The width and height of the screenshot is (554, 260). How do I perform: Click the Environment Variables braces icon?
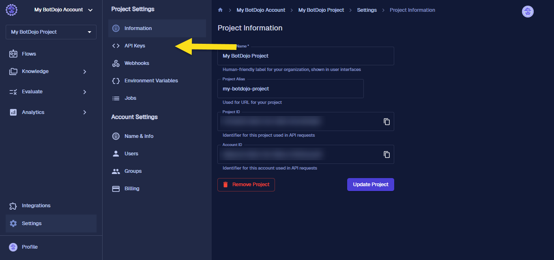pyautogui.click(x=116, y=81)
